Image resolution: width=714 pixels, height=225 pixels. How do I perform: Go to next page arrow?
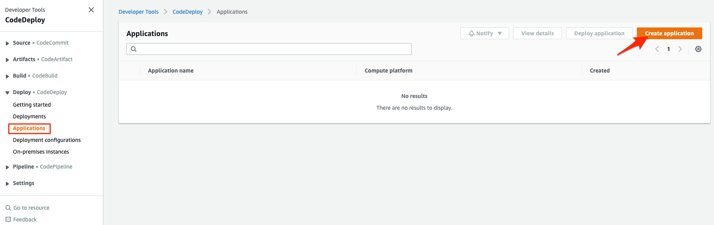click(680, 49)
